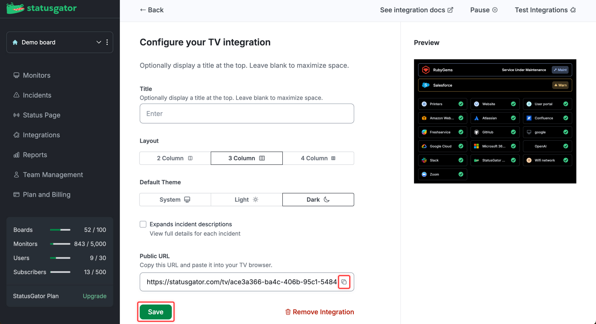The width and height of the screenshot is (596, 324).
Task: Click Remove Integration
Action: [x=319, y=312]
